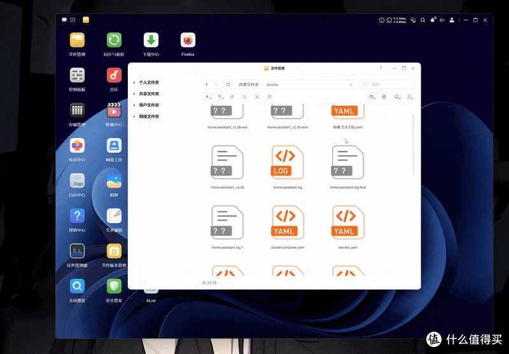Open the 应用中心 desktop icon
The image size is (509, 354).
point(77,146)
